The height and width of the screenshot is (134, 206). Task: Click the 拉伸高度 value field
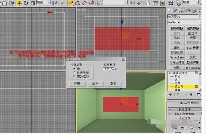(109, 69)
